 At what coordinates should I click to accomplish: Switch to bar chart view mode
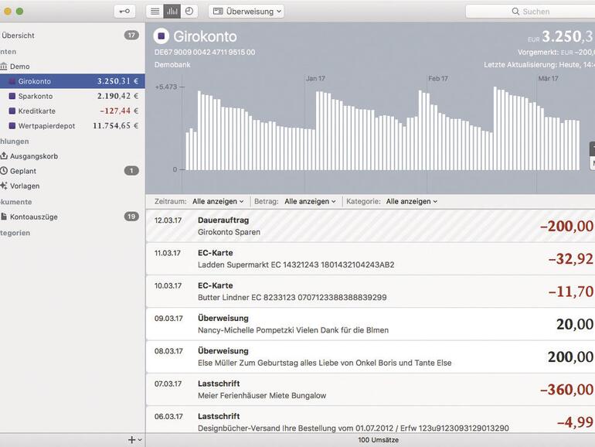(172, 12)
